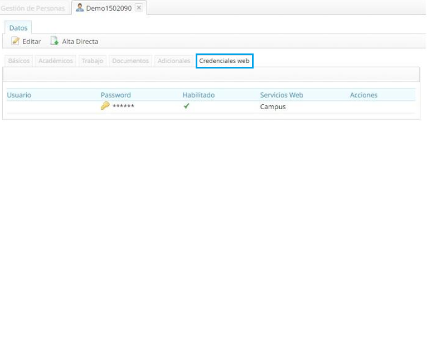Sort by the Usuario column header
Viewport: 432px width, 342px height.
click(x=19, y=95)
